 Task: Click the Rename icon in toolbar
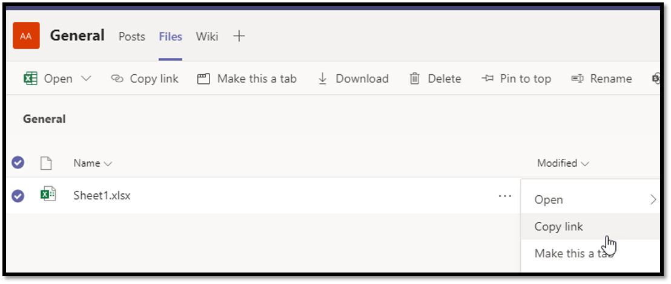coord(577,79)
